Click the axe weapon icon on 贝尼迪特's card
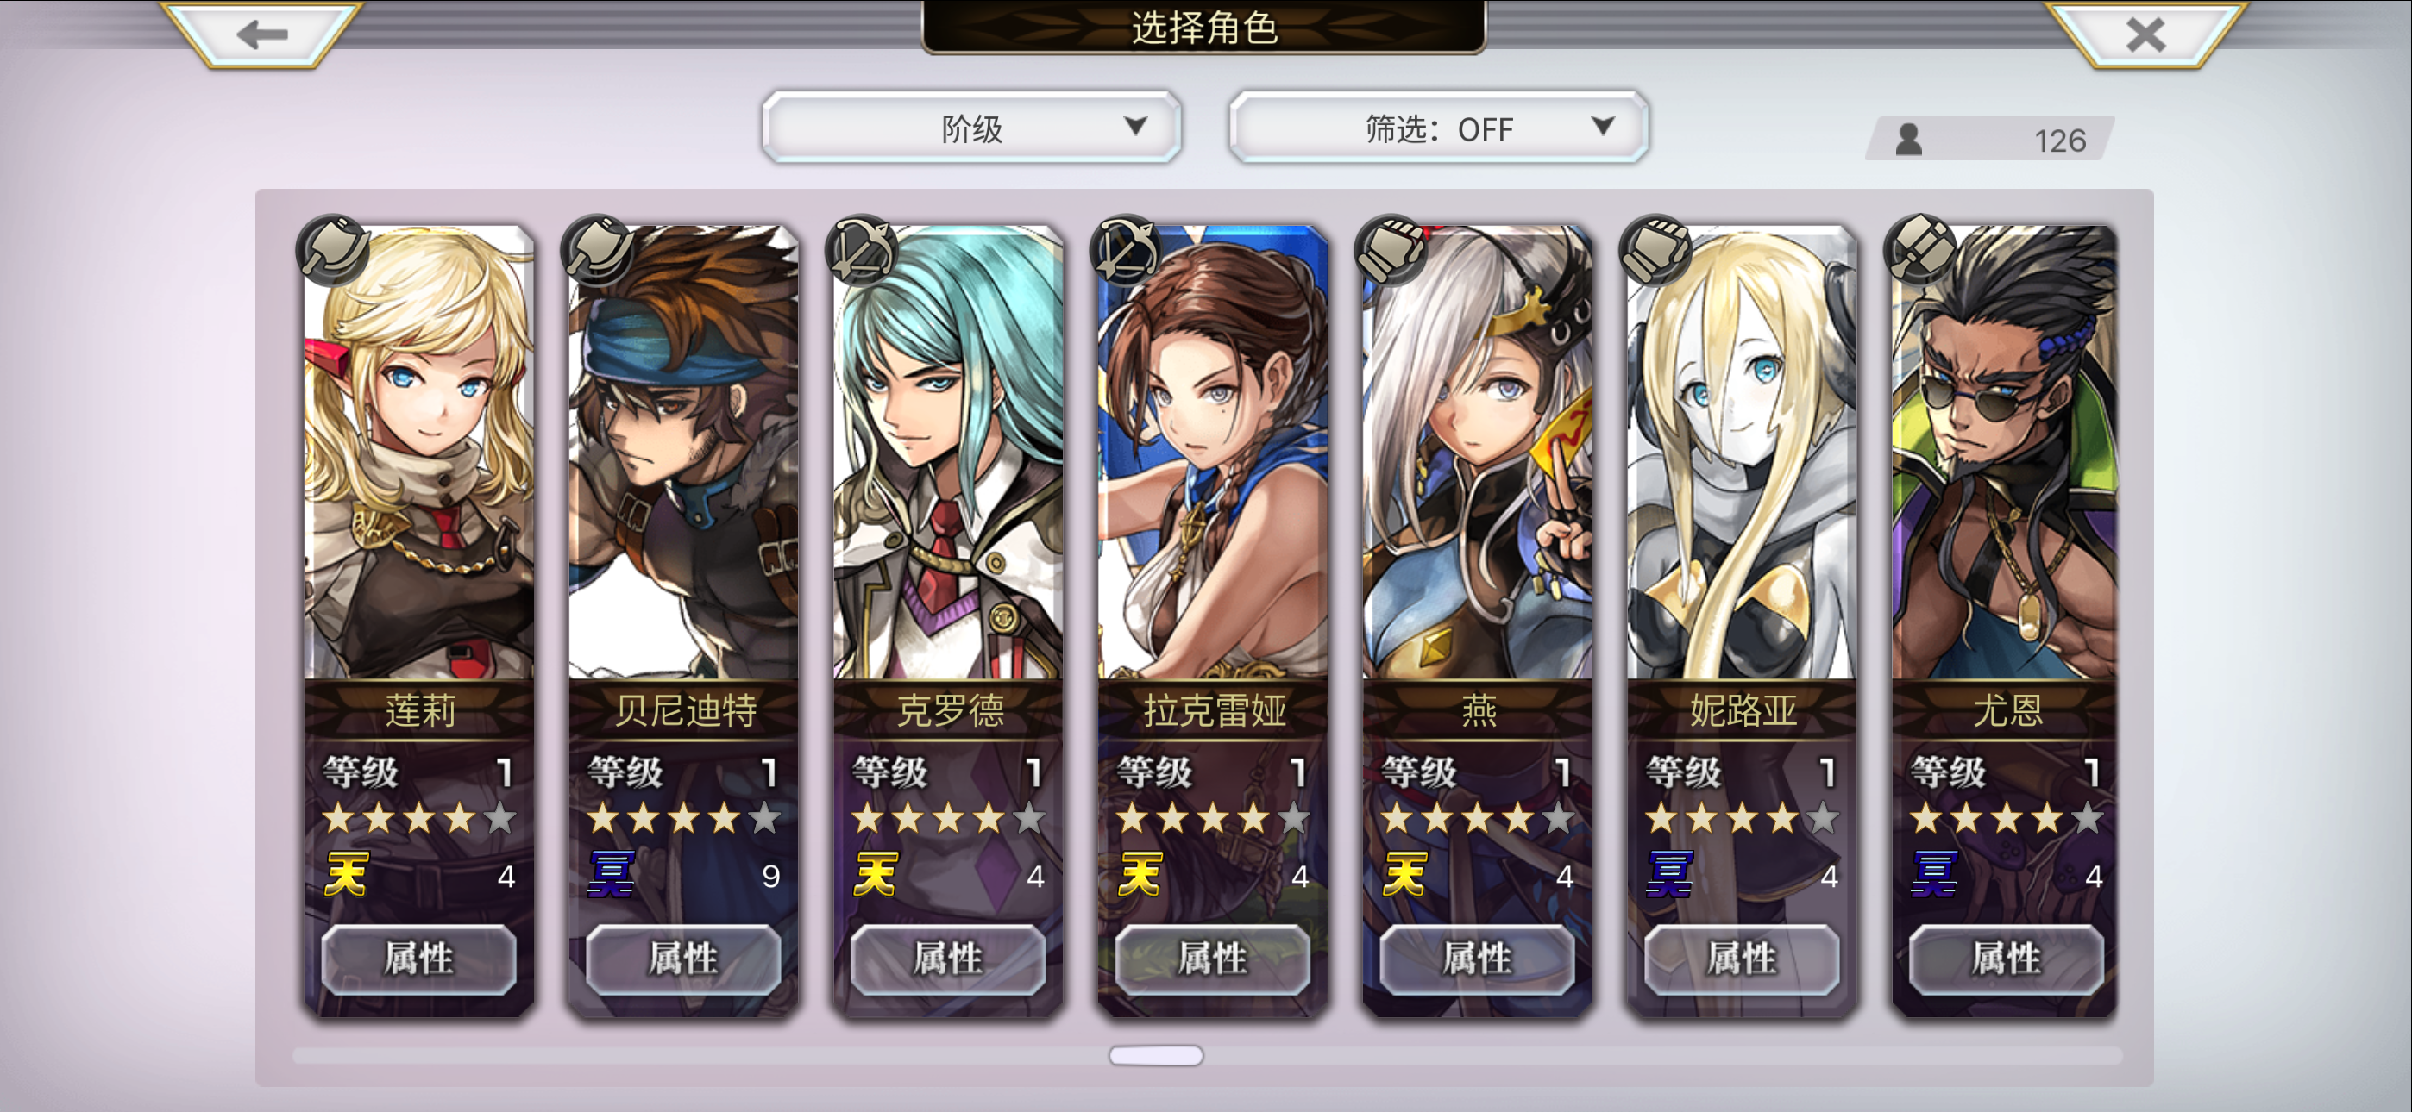Screen dimensions: 2412x1112 (597, 250)
